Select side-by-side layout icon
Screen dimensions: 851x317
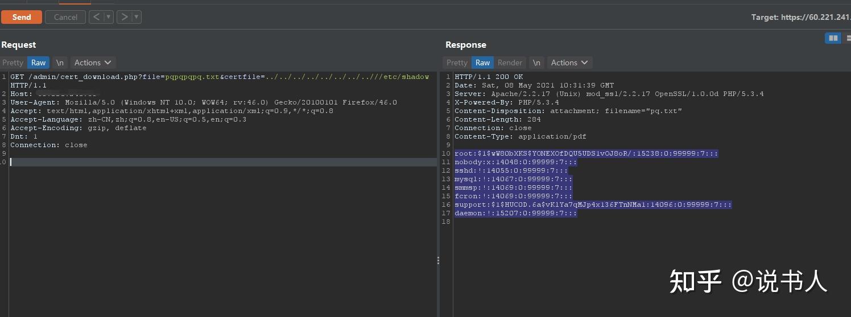[833, 38]
